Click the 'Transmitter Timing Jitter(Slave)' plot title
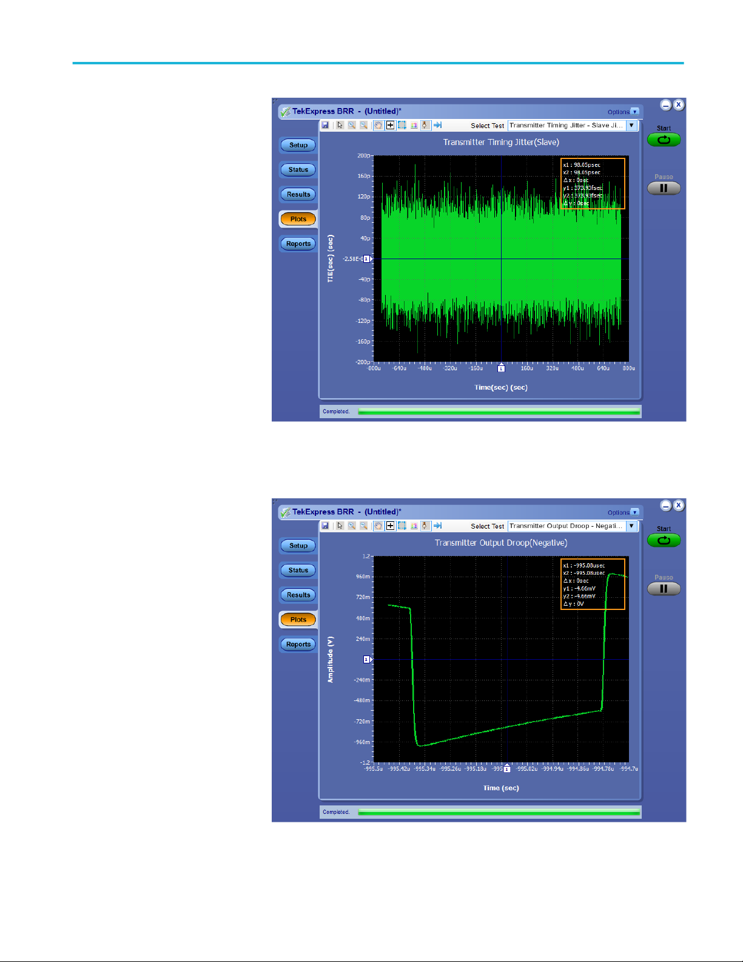 [x=501, y=142]
